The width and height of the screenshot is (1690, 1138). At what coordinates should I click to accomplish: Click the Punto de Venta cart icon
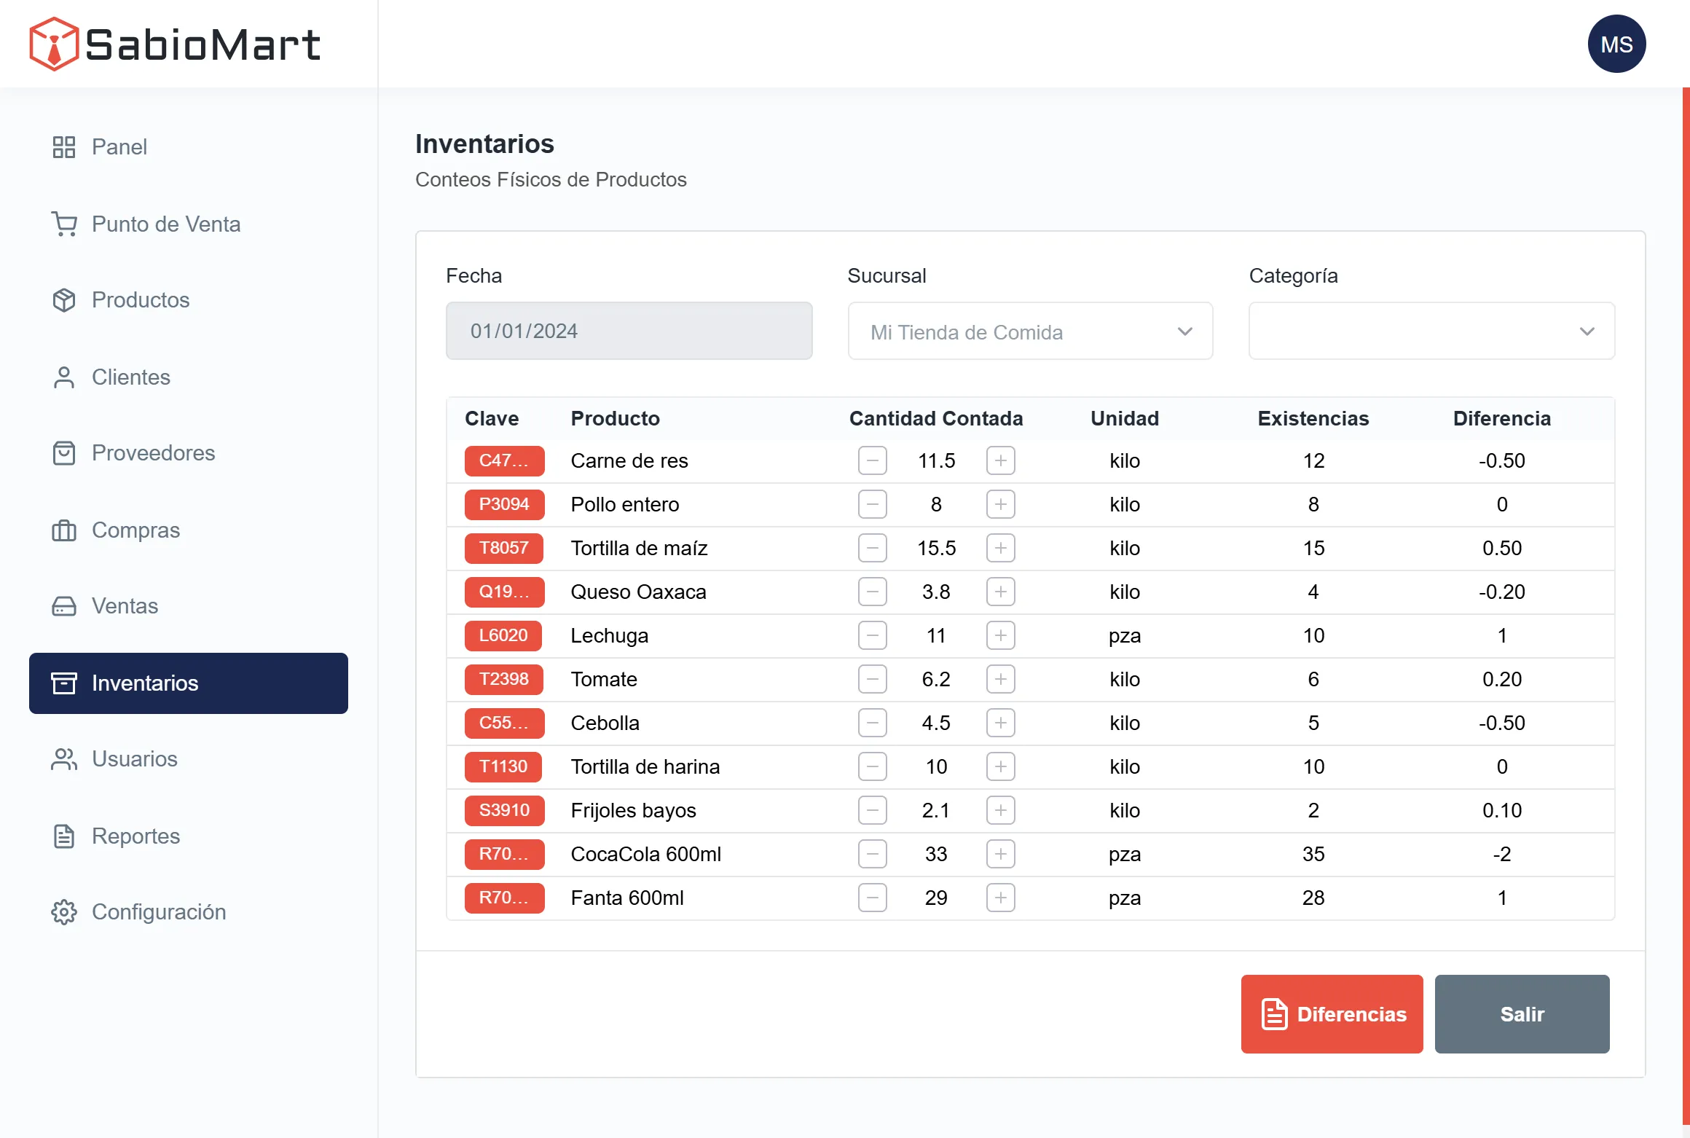tap(64, 224)
